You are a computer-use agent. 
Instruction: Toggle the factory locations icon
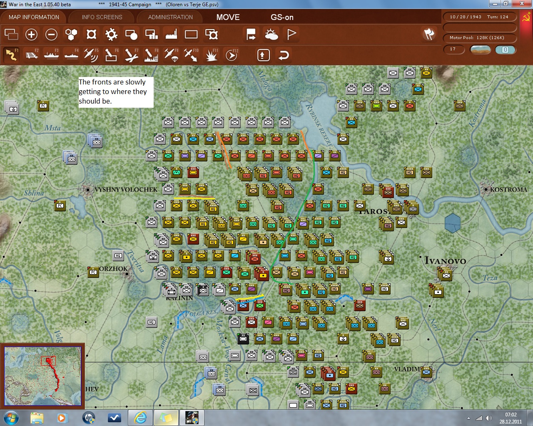[x=171, y=34]
